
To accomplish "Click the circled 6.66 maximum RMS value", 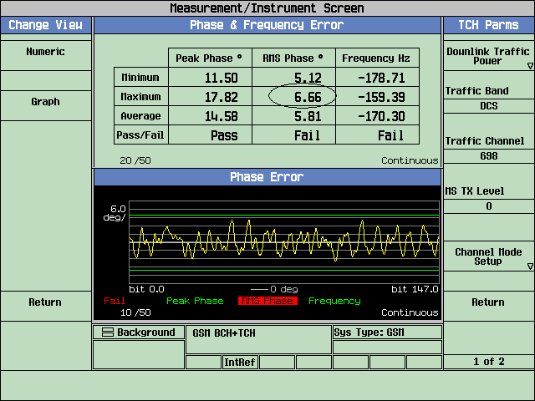I will [x=308, y=97].
